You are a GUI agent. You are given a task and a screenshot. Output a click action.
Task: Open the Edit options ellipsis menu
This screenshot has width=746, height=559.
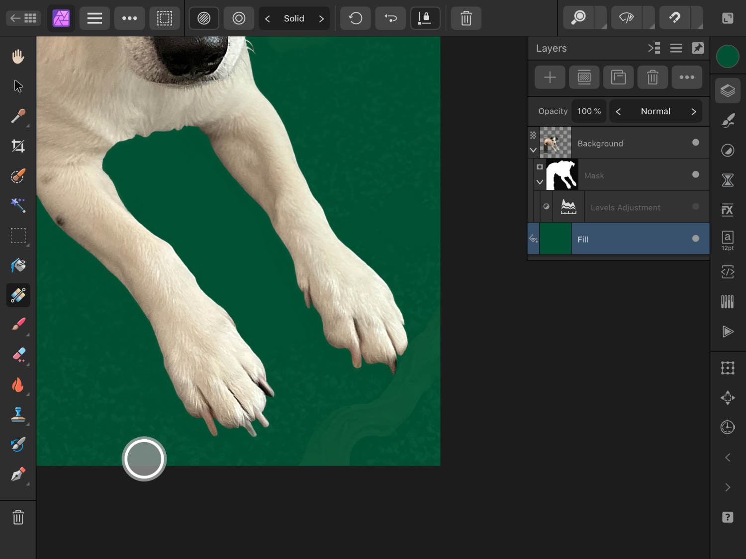coord(129,18)
